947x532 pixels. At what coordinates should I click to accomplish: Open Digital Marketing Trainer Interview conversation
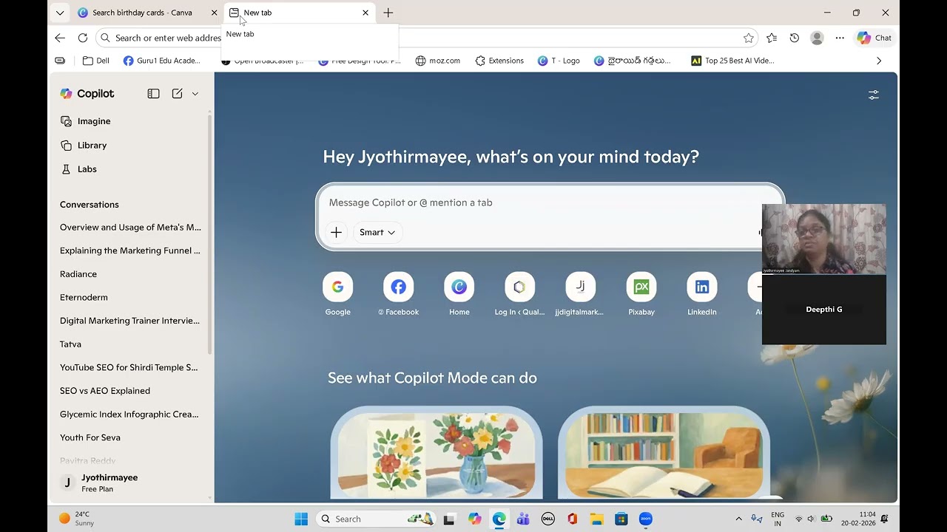coord(130,321)
